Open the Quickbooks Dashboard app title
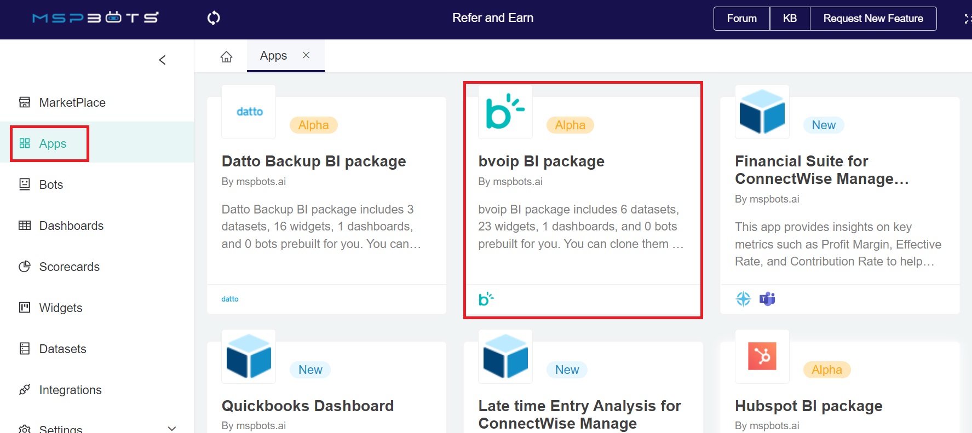This screenshot has height=433, width=972. tap(307, 406)
